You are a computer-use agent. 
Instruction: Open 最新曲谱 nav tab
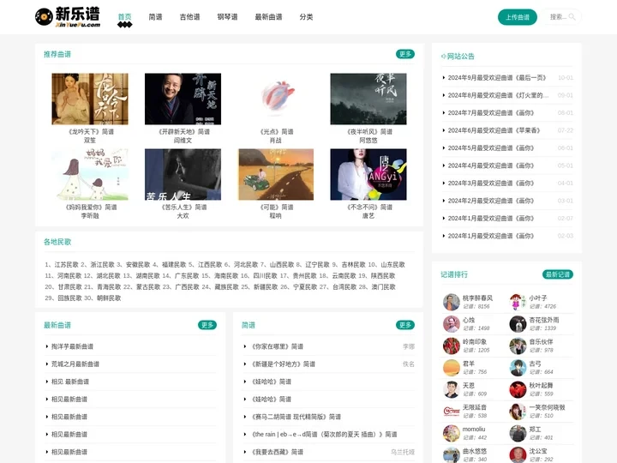tap(268, 17)
